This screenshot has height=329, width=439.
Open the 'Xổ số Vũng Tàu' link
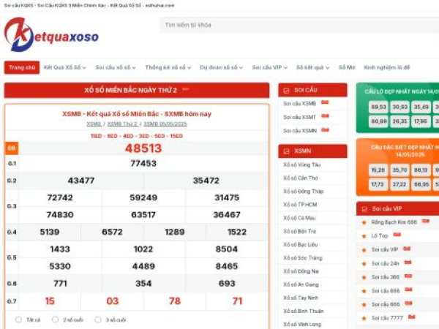click(301, 165)
